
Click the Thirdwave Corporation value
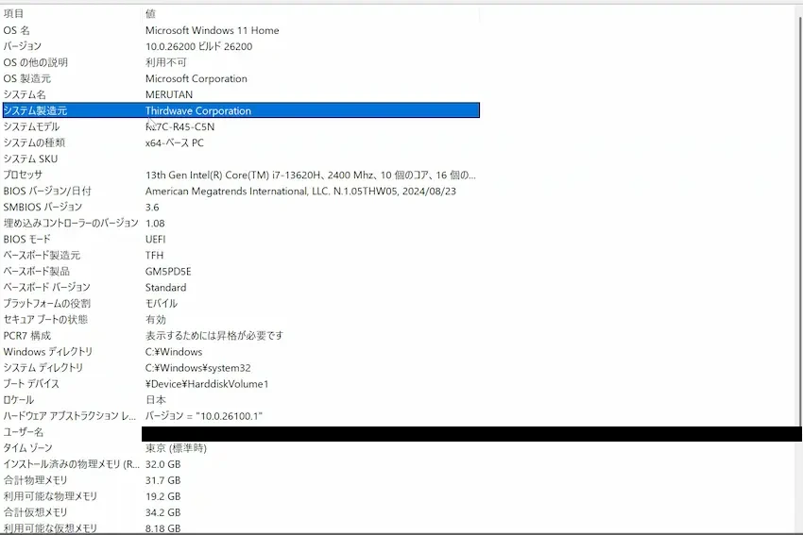(x=198, y=110)
